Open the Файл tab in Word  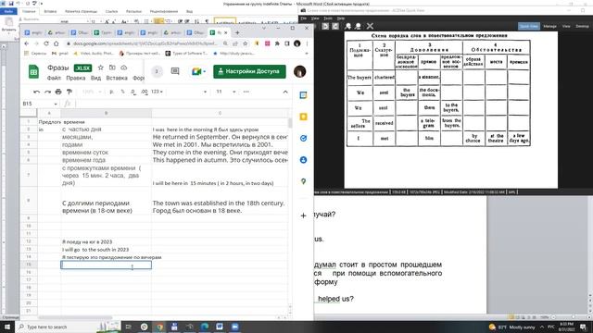[x=8, y=11]
